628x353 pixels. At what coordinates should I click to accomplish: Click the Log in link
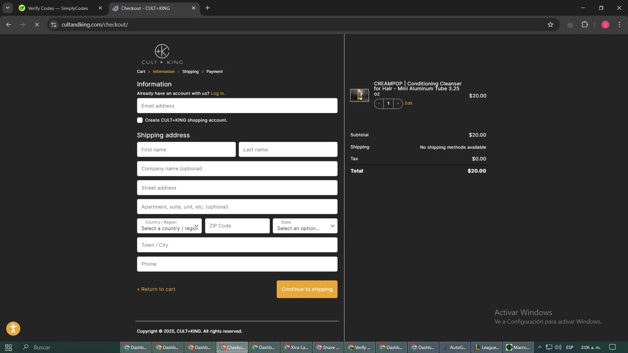pyautogui.click(x=218, y=93)
